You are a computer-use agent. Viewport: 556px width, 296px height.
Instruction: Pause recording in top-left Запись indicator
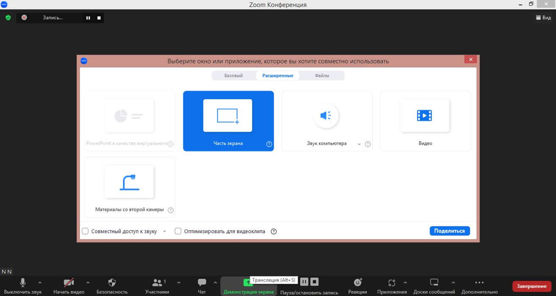pyautogui.click(x=88, y=18)
